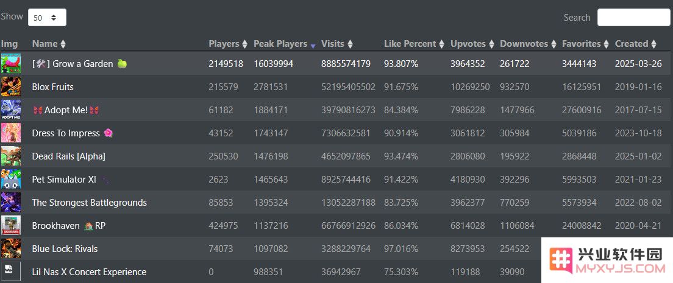Open the Blox Fruits game name

pos(53,87)
